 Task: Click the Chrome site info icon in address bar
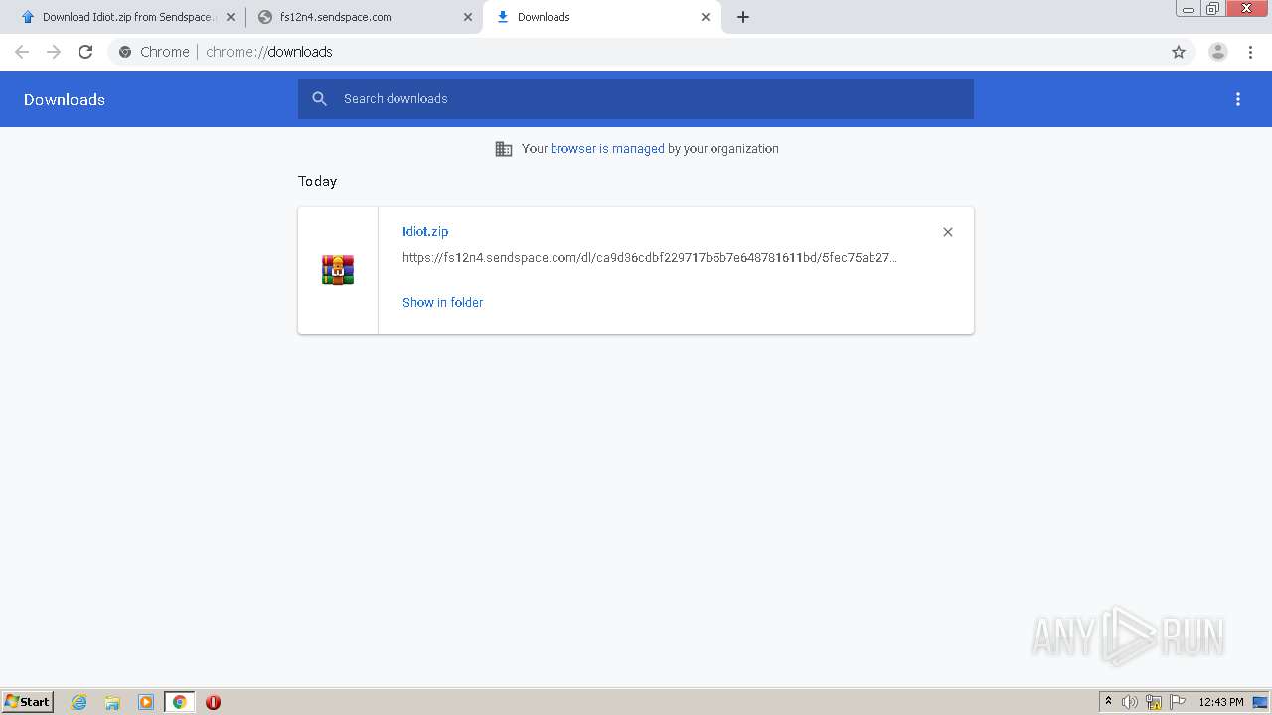click(x=125, y=52)
